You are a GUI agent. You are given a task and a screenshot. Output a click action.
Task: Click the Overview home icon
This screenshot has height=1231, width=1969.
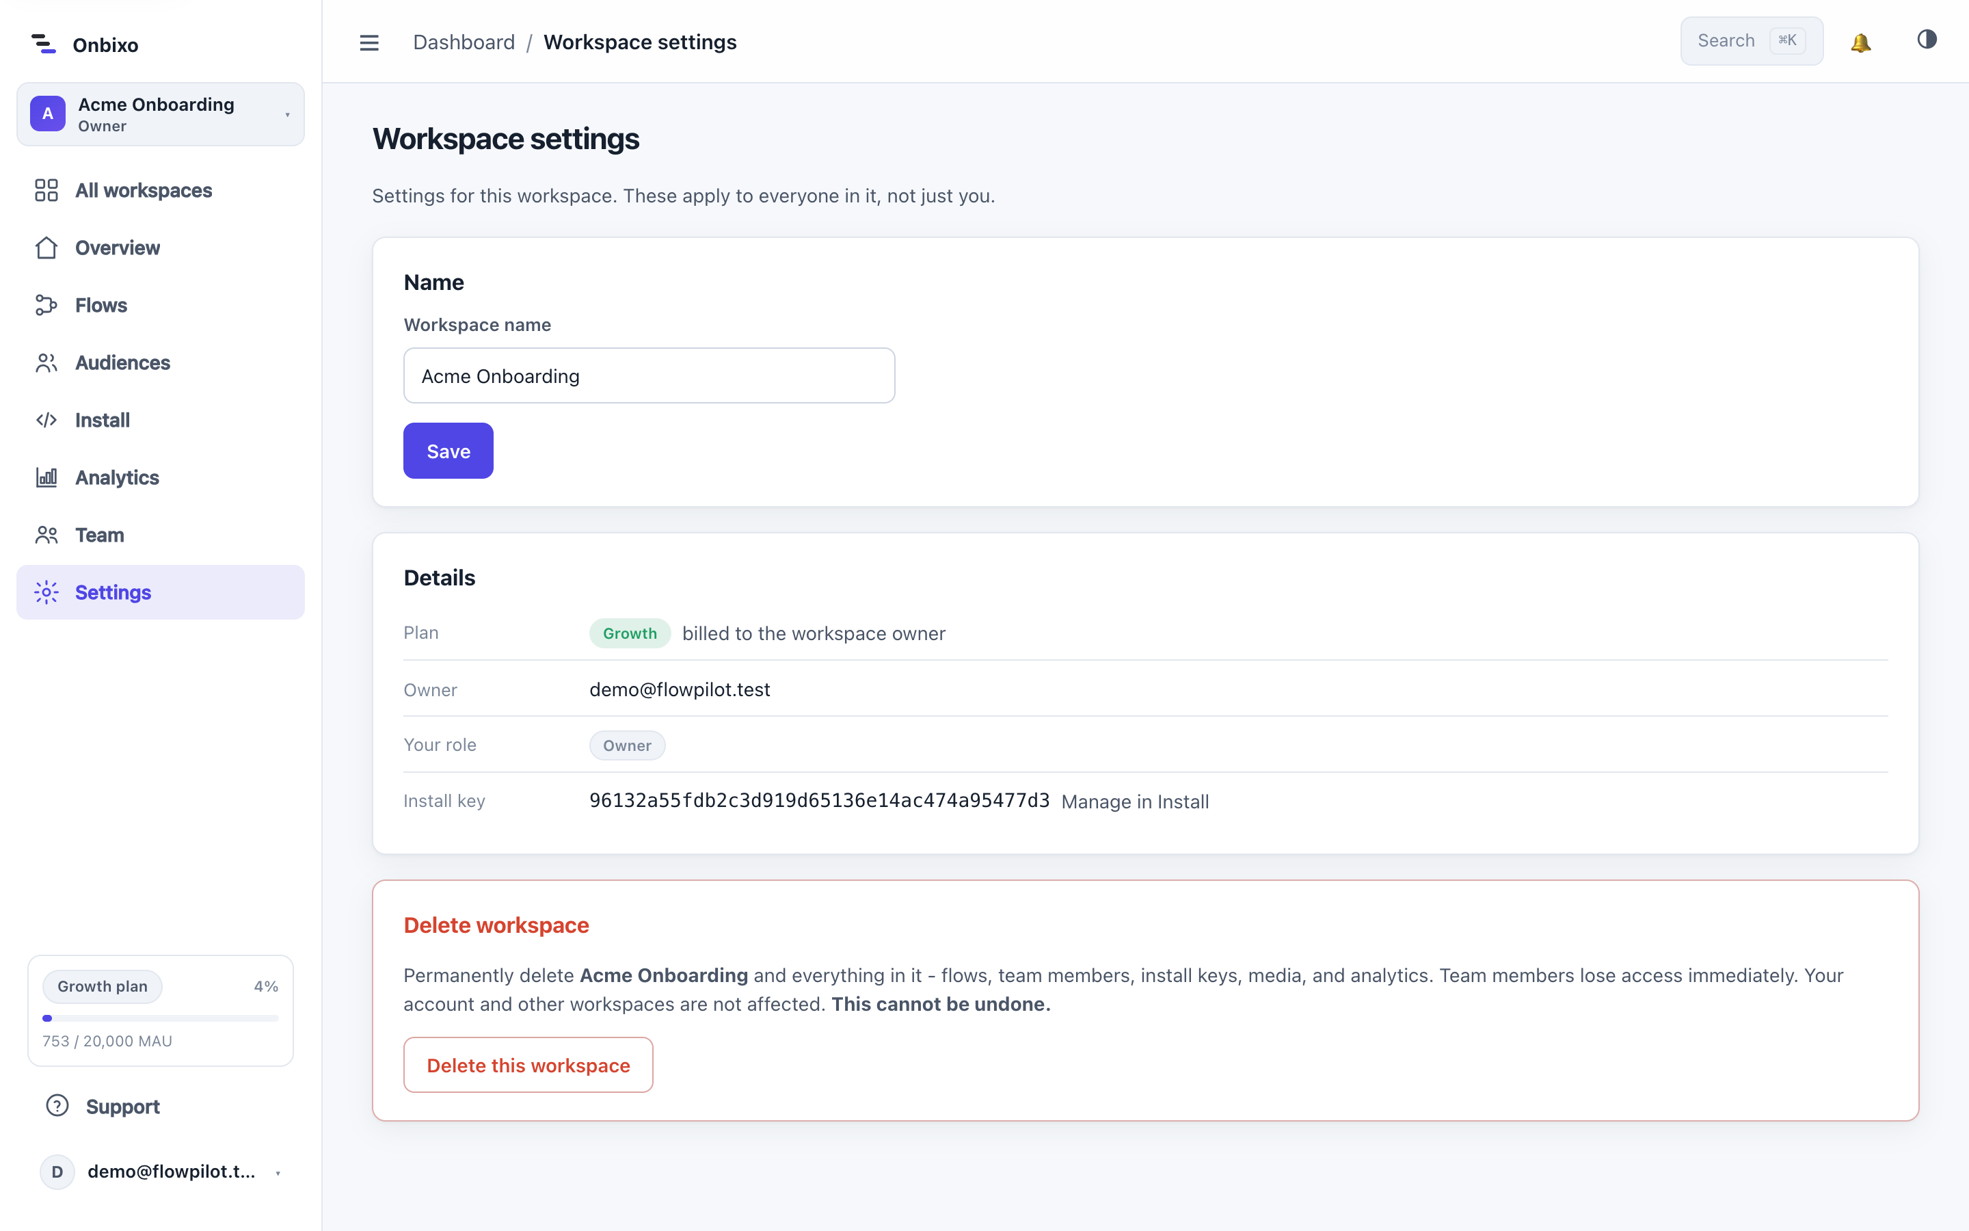point(46,248)
